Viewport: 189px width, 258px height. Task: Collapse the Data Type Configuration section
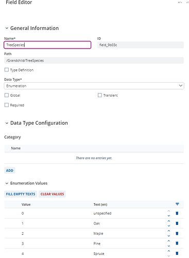pyautogui.click(x=7, y=123)
